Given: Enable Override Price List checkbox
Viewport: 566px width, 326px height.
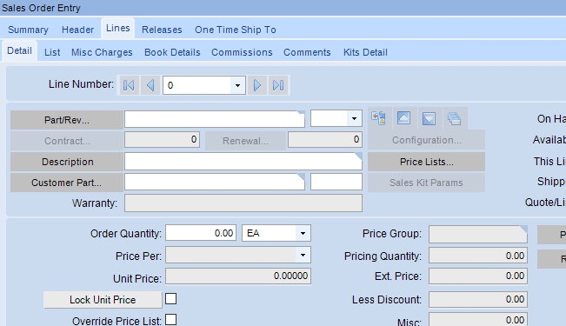Looking at the screenshot, I should 170,320.
